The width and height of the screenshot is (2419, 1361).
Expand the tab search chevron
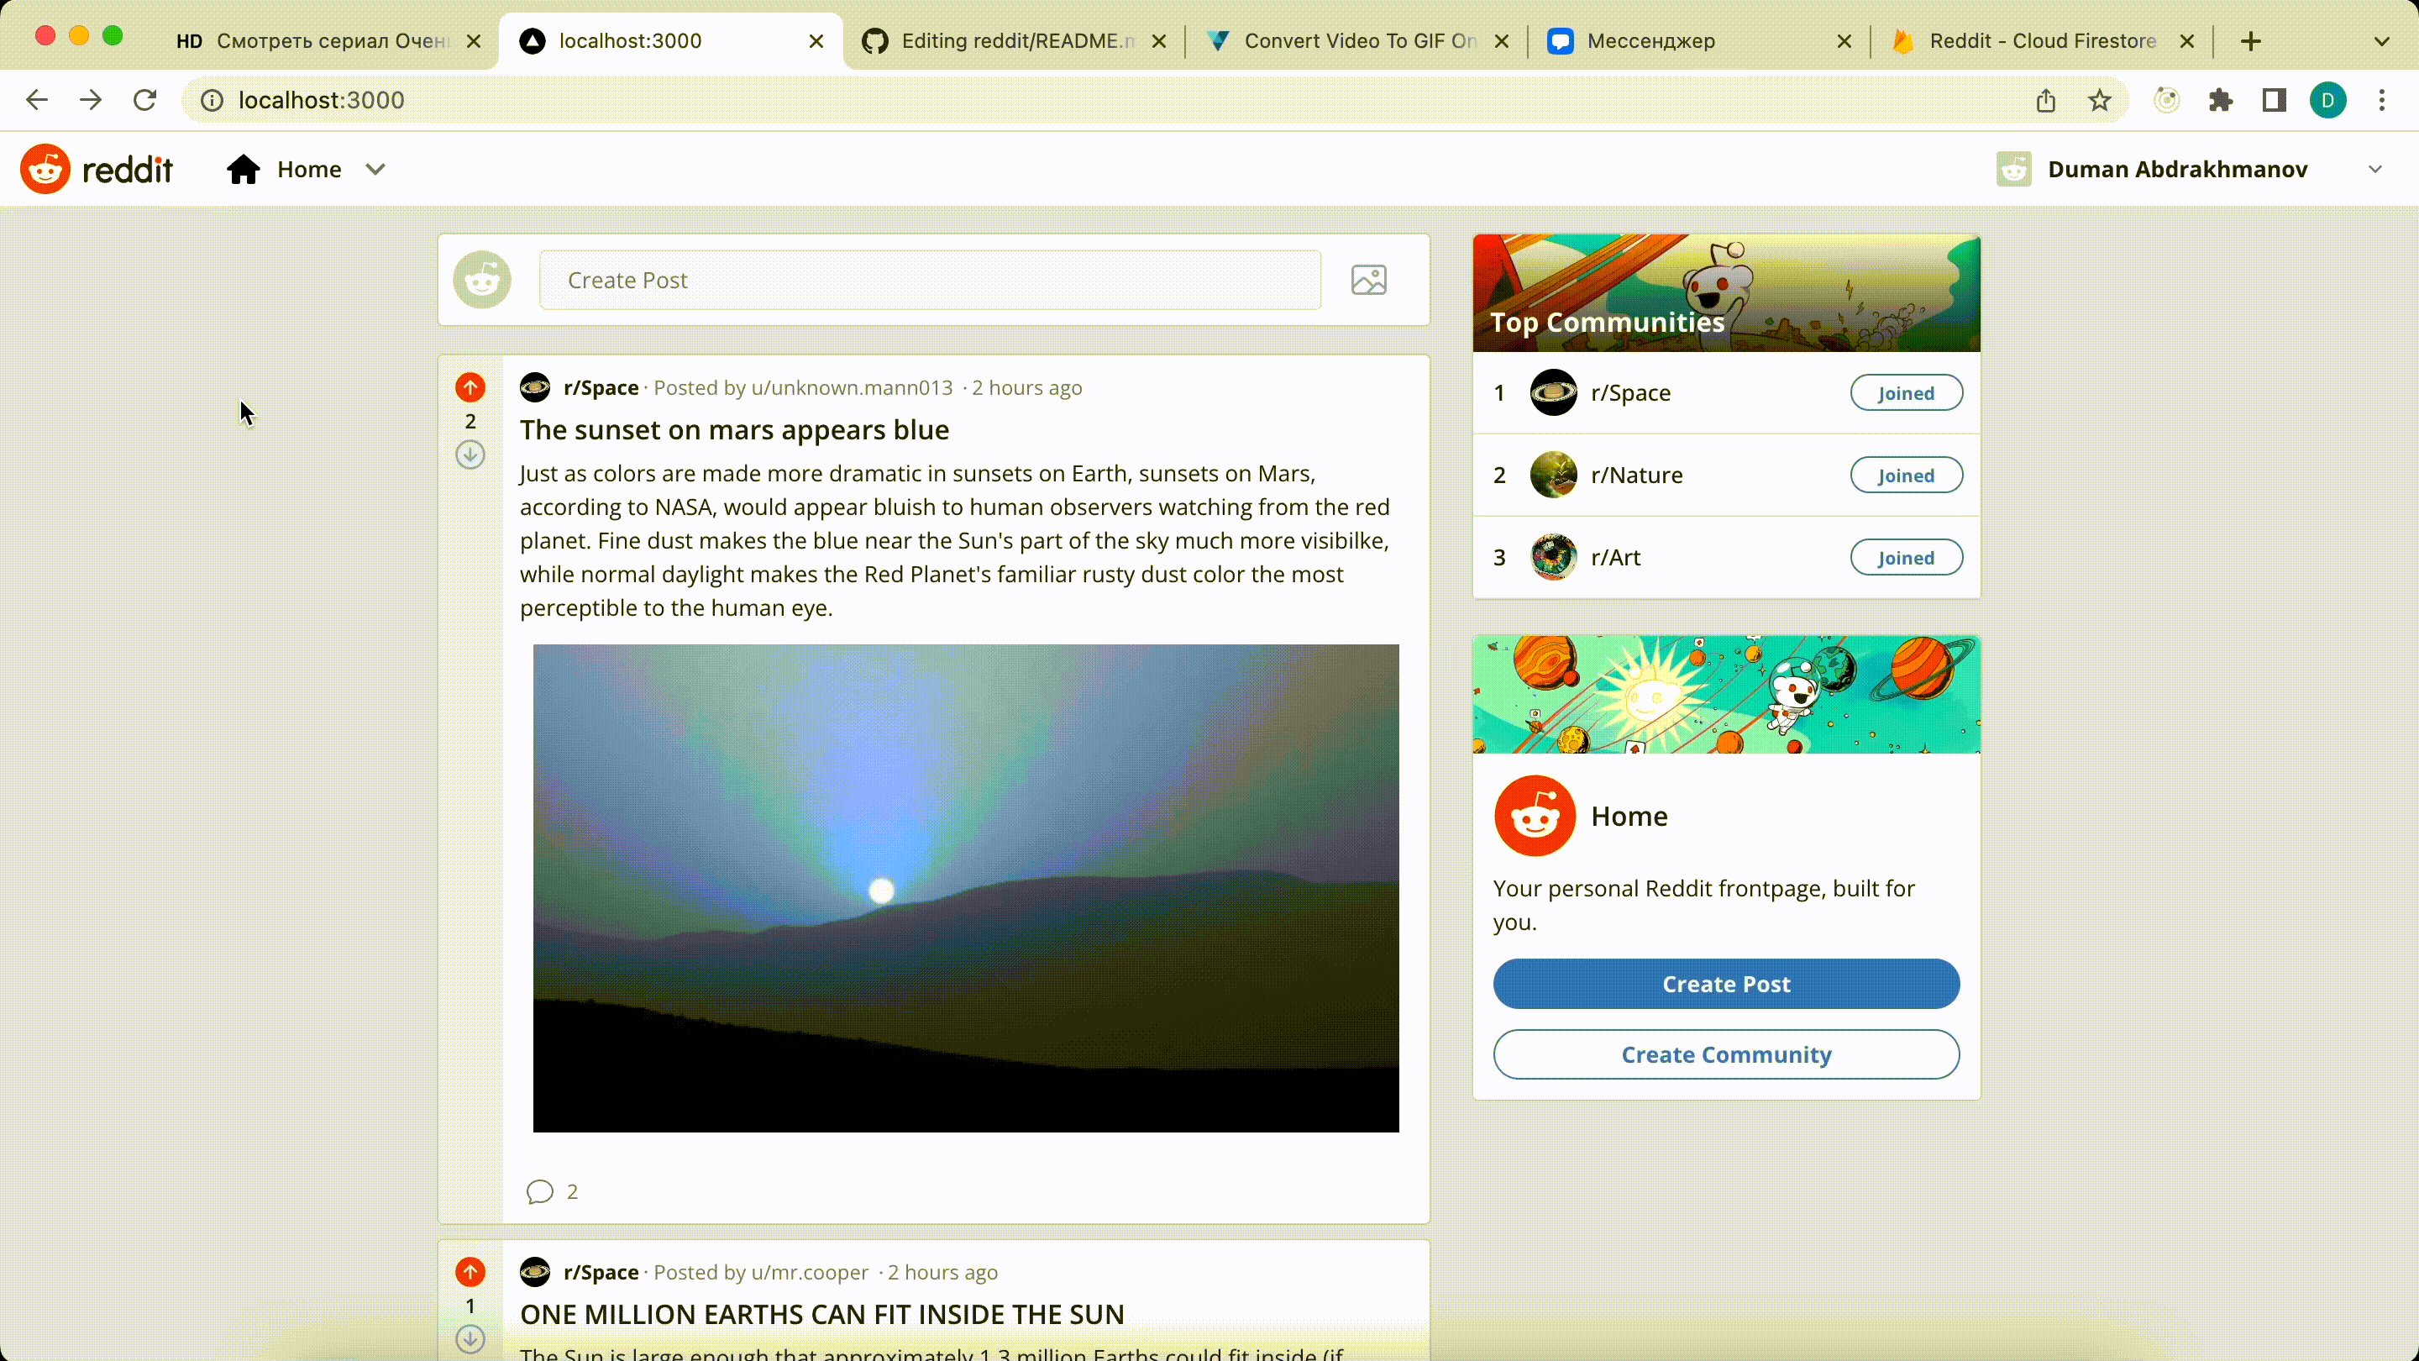pos(2380,41)
